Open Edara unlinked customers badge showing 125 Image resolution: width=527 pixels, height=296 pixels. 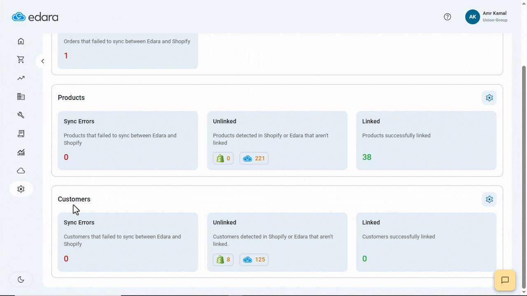click(254, 260)
